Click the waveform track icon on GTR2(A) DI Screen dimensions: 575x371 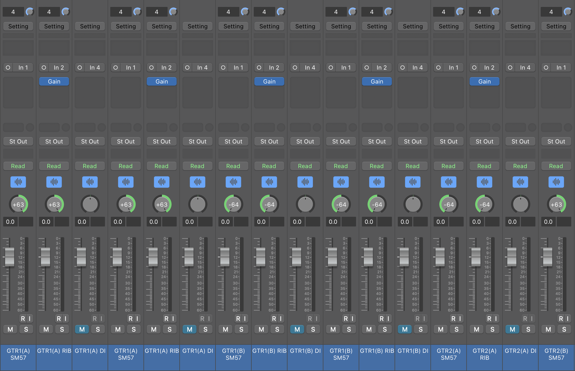click(x=520, y=182)
